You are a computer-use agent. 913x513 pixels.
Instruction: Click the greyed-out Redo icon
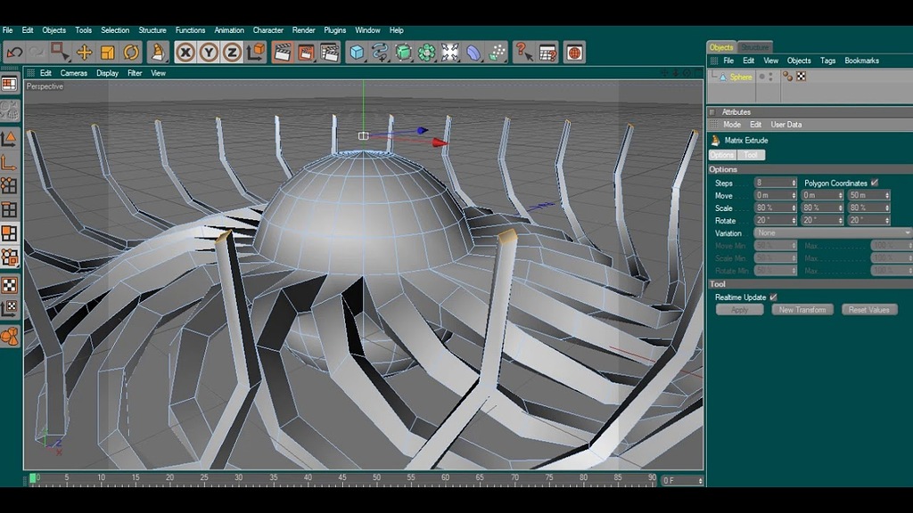[x=37, y=53]
